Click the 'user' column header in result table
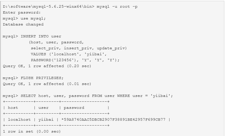 click(x=44, y=108)
